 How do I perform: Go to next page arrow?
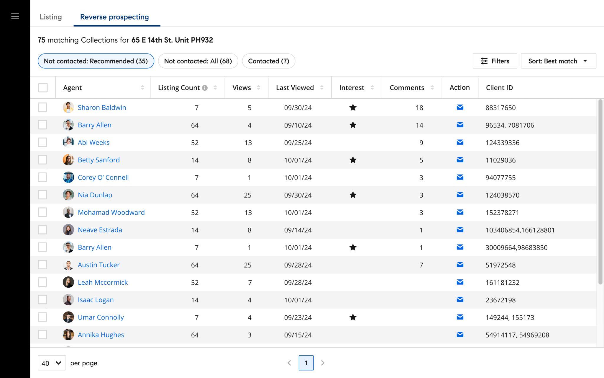pos(323,363)
